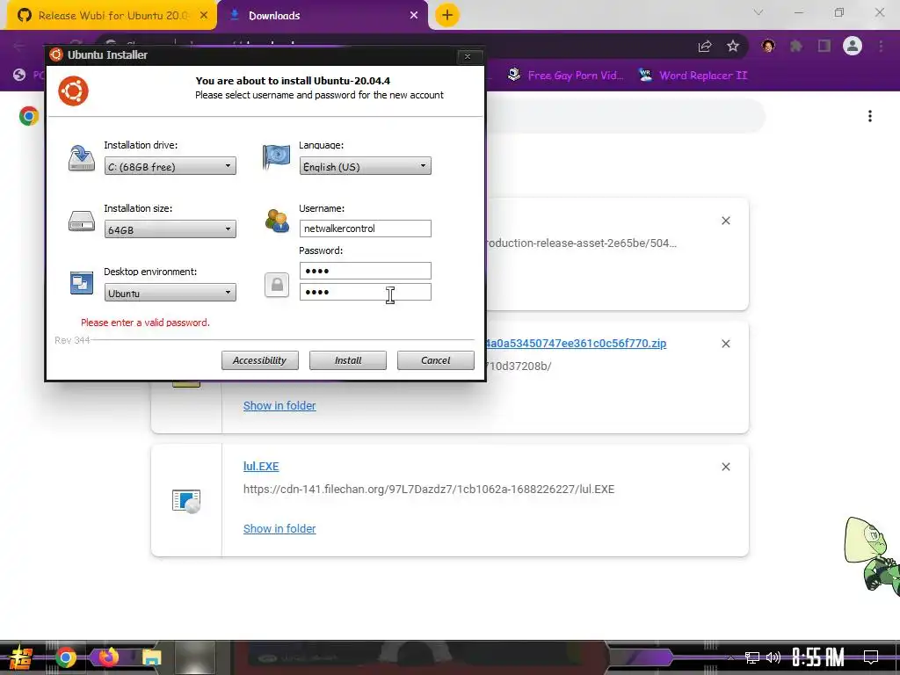Click the Ubuntu logo in installer header

pyautogui.click(x=74, y=91)
